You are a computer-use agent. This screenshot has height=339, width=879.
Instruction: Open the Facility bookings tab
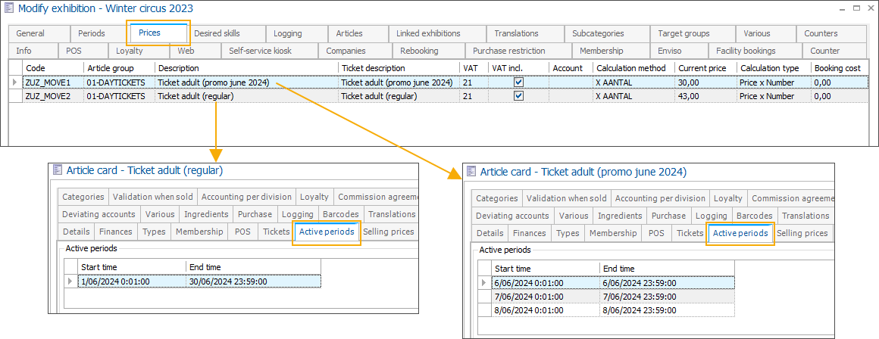(746, 51)
